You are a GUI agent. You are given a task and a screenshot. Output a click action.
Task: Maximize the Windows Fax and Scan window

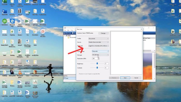(149, 28)
